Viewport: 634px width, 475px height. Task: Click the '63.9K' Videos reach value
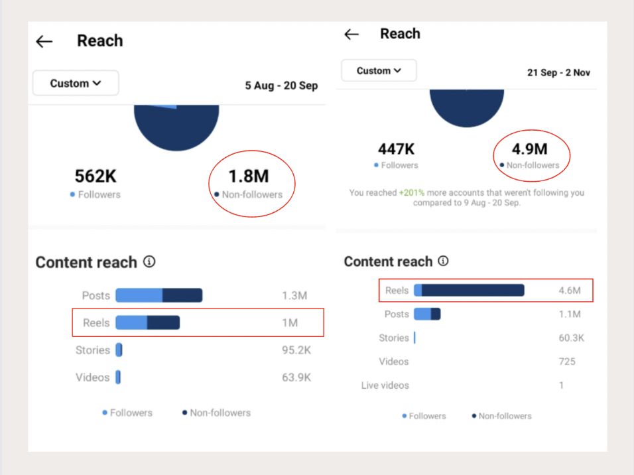click(x=296, y=377)
